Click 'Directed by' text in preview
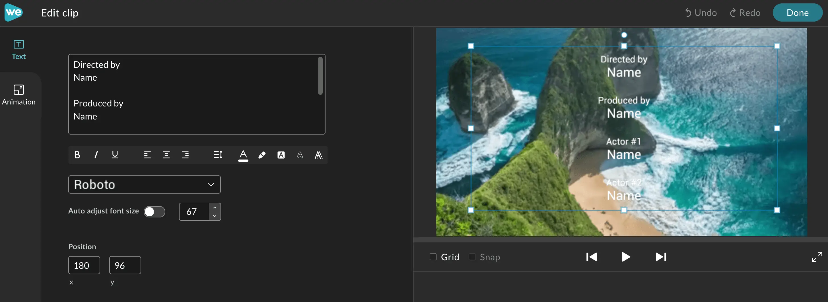828x302 pixels. [624, 59]
